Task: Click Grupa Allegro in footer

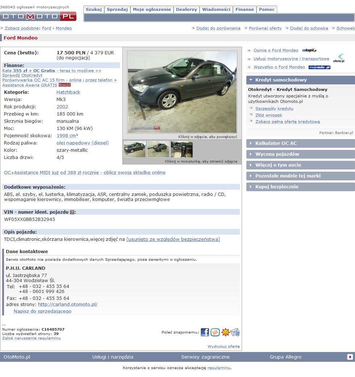Action: coord(285,357)
